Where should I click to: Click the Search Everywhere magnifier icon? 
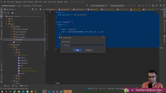click(x=164, y=6)
